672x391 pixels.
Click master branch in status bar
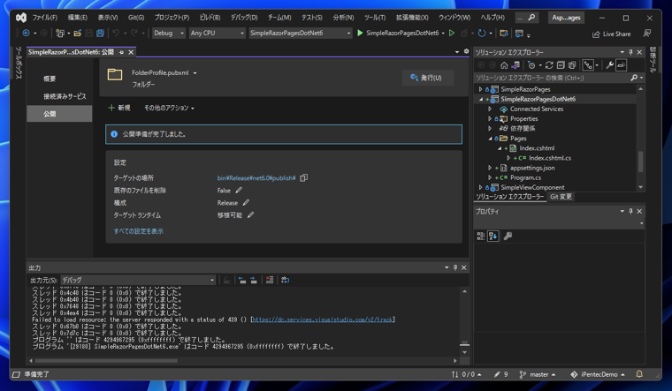(x=538, y=374)
